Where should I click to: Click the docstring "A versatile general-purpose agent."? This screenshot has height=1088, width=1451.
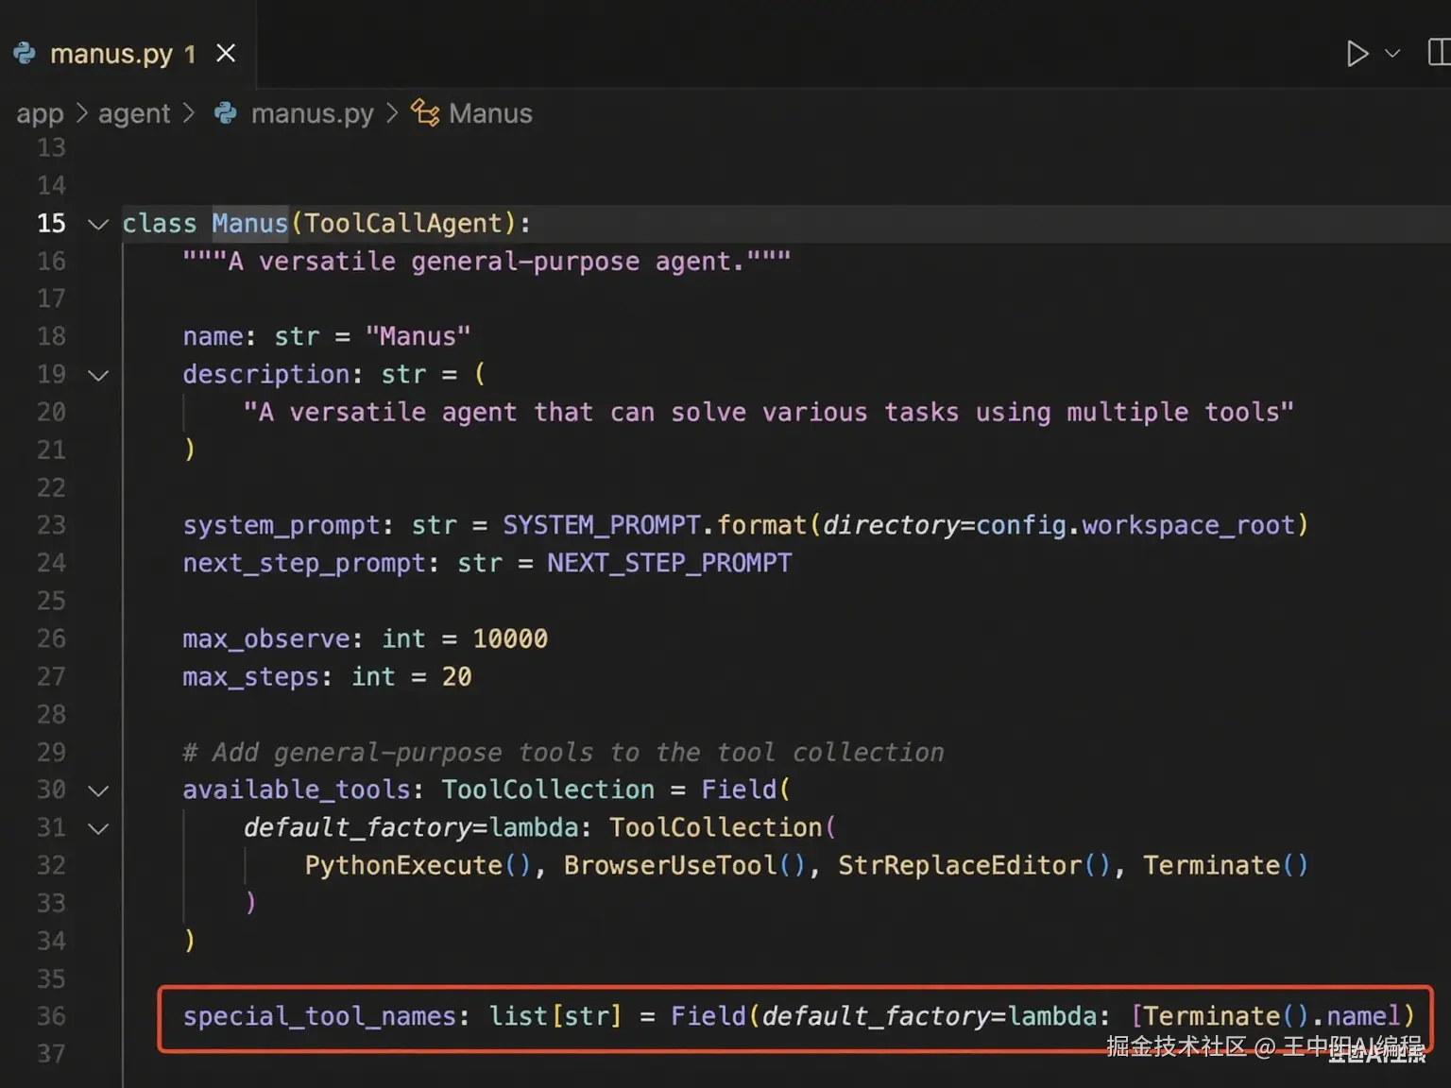point(487,261)
